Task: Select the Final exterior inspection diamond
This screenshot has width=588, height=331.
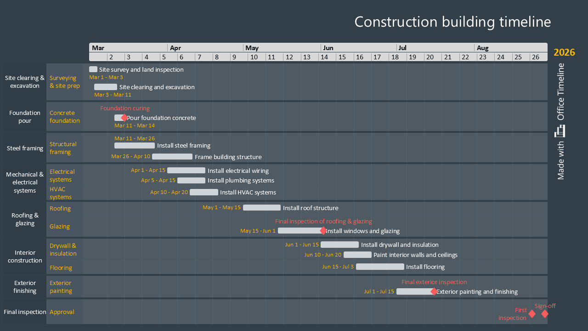Action: point(434,291)
